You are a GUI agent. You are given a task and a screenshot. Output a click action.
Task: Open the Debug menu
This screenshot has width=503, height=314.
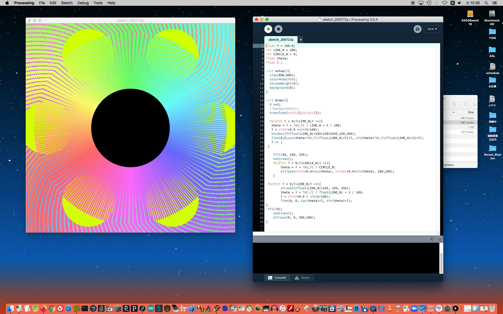point(83,3)
